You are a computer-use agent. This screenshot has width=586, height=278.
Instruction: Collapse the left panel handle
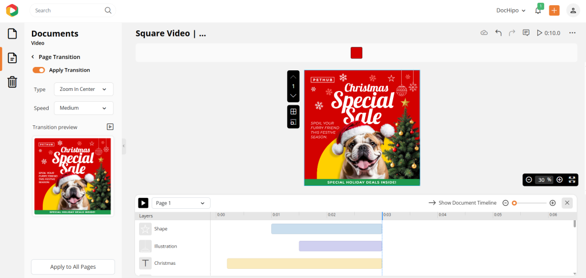click(124, 146)
